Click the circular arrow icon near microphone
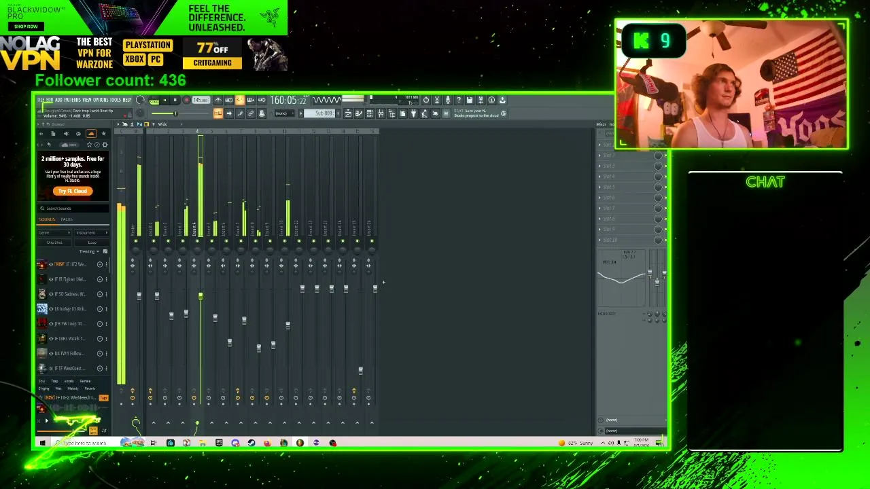Screen dimensions: 870x489 pyautogui.click(x=426, y=101)
